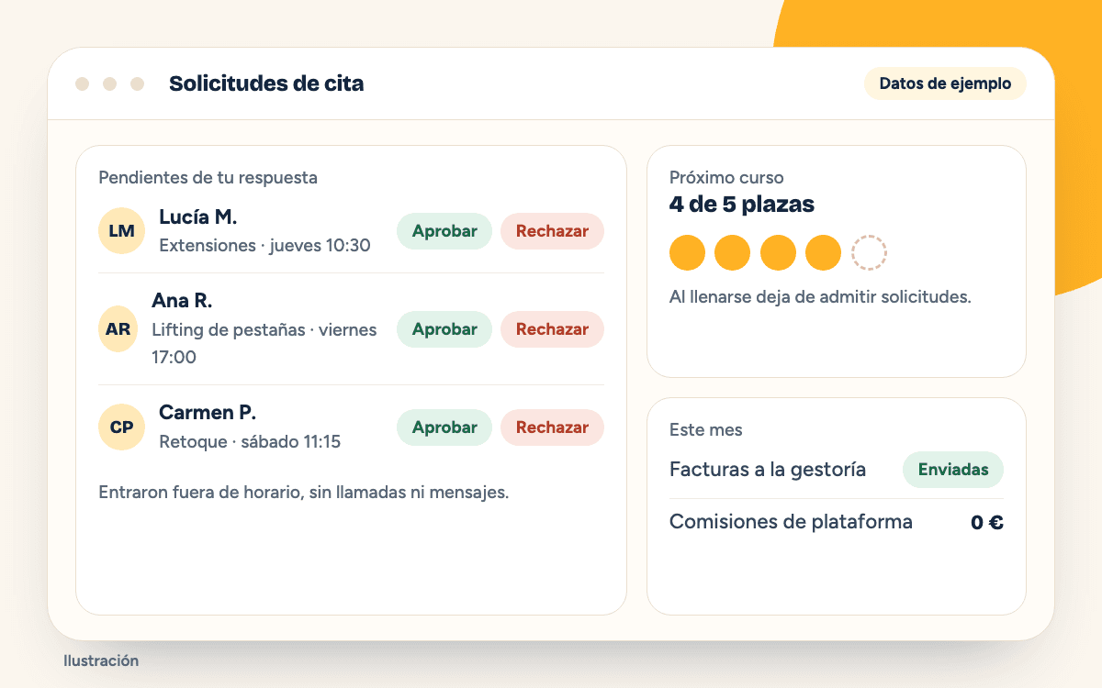Select the name 'Carmen P.'
Screen dimensions: 1102x688
pyautogui.click(x=208, y=413)
